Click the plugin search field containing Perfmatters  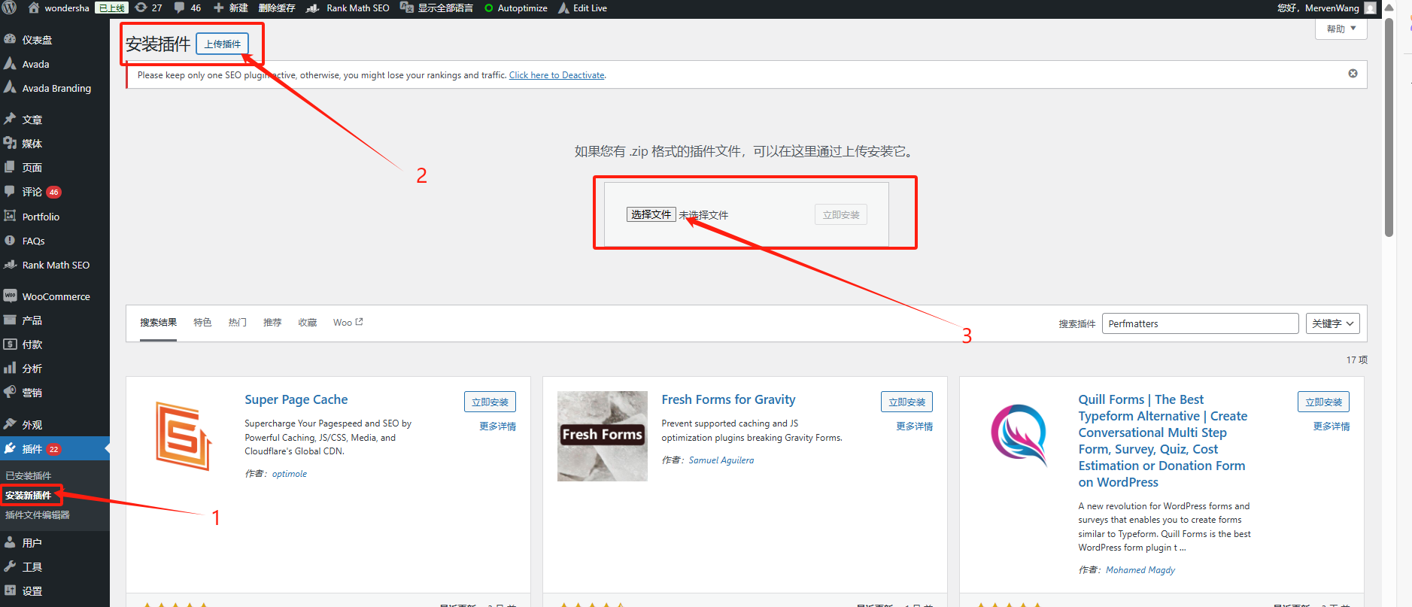[x=1200, y=323]
